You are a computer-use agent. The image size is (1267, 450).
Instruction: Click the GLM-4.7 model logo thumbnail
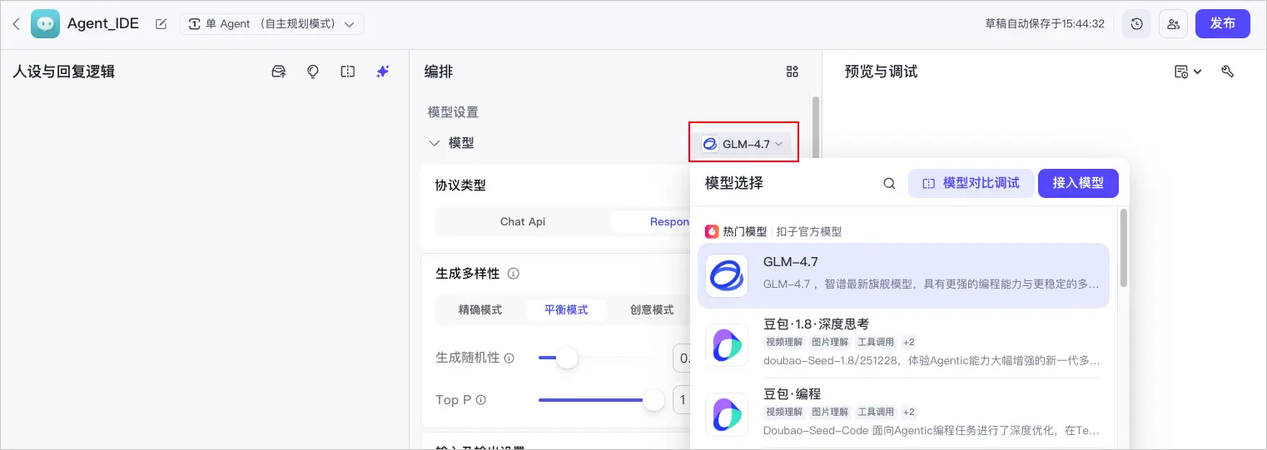tap(727, 276)
